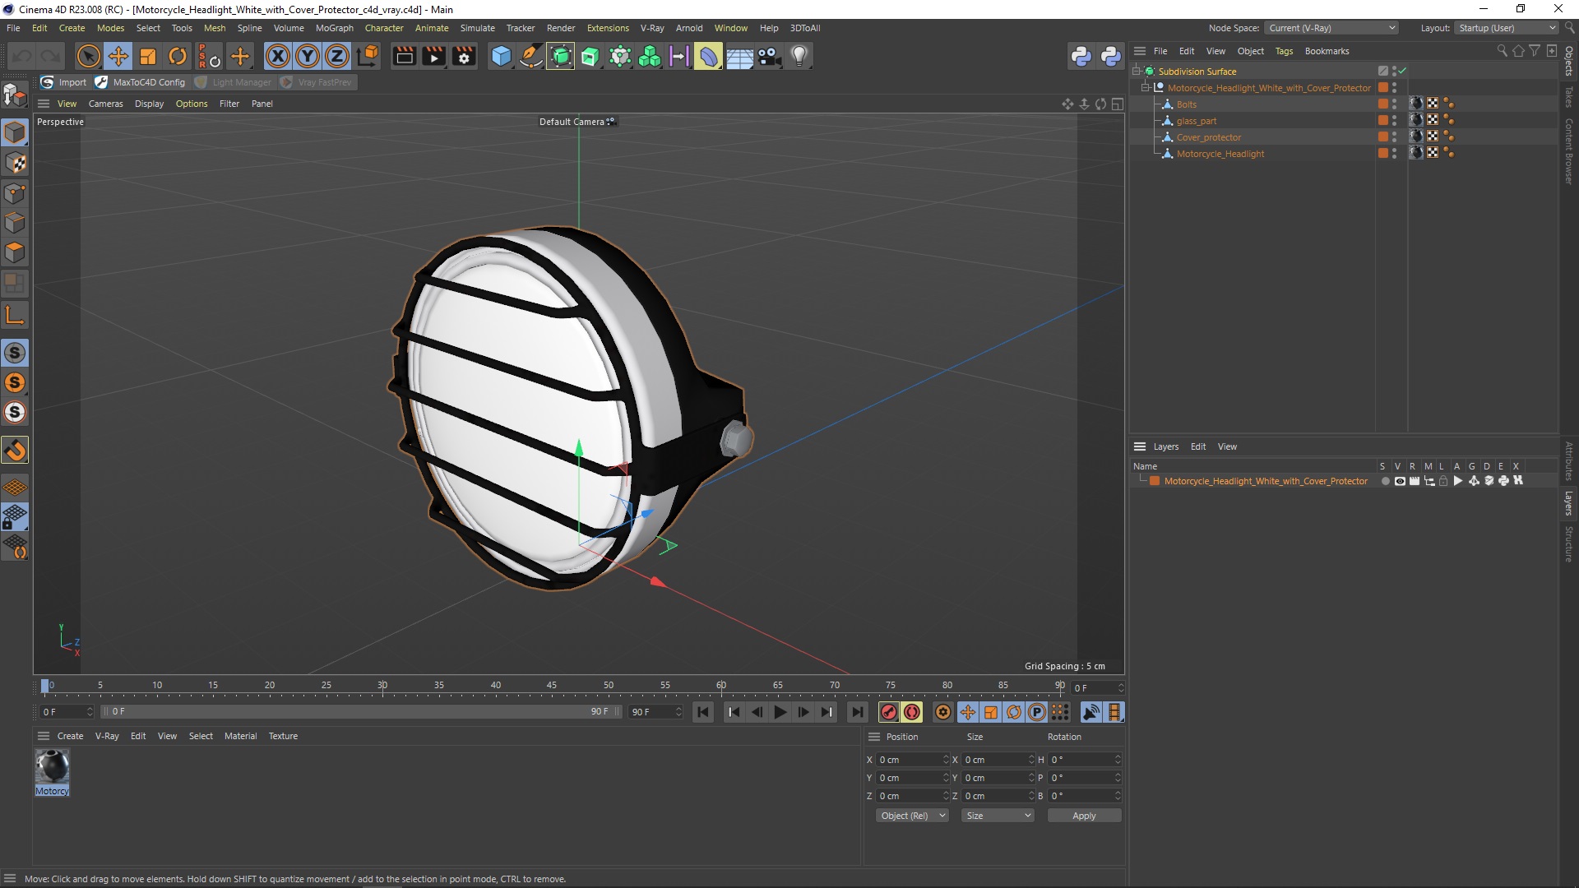This screenshot has width=1579, height=888.
Task: Open the Extensions menu
Action: coord(608,28)
